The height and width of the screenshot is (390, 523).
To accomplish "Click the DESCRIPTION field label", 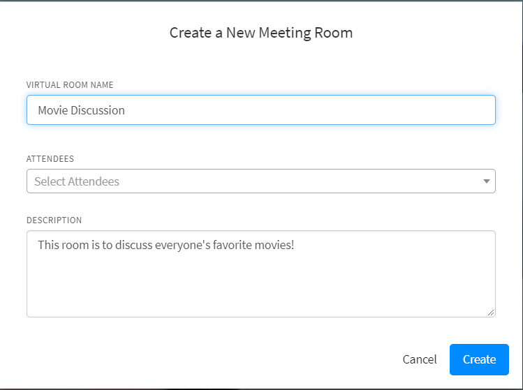I will (54, 220).
